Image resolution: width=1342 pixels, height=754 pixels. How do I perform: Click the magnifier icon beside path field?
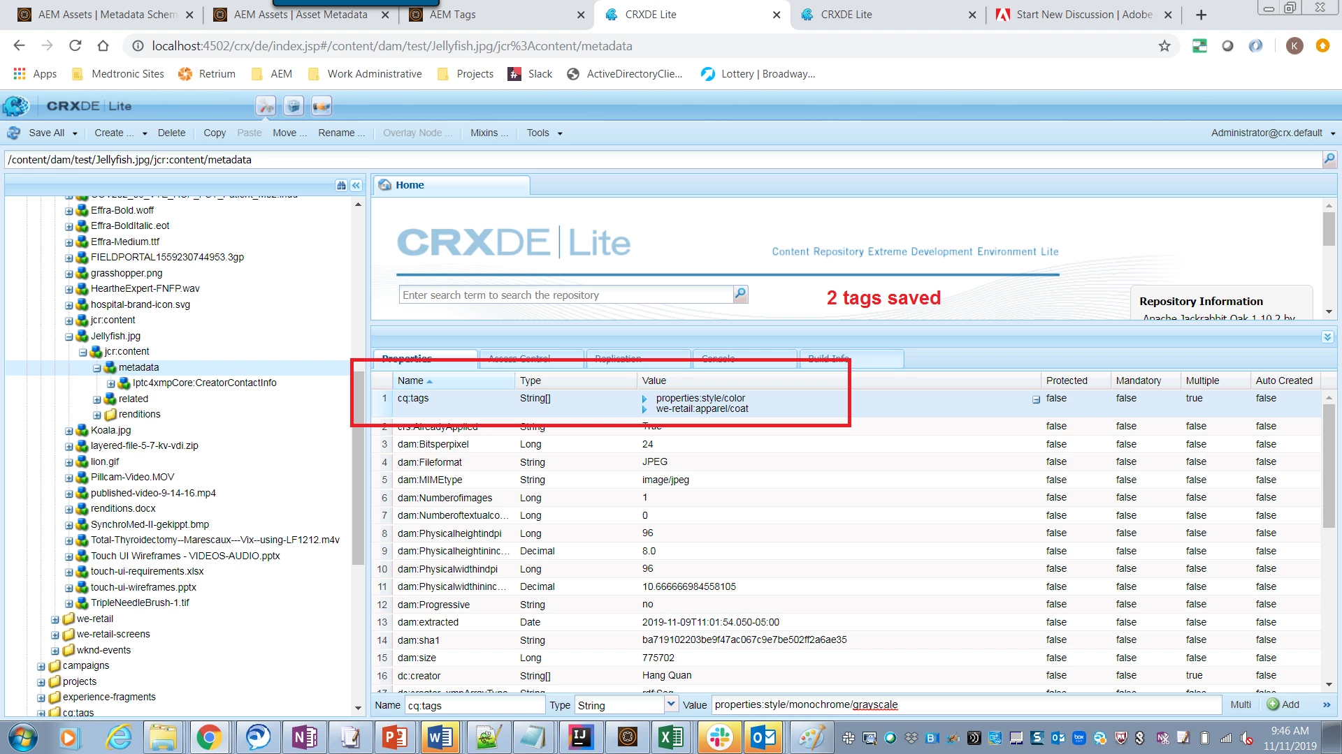(1329, 160)
